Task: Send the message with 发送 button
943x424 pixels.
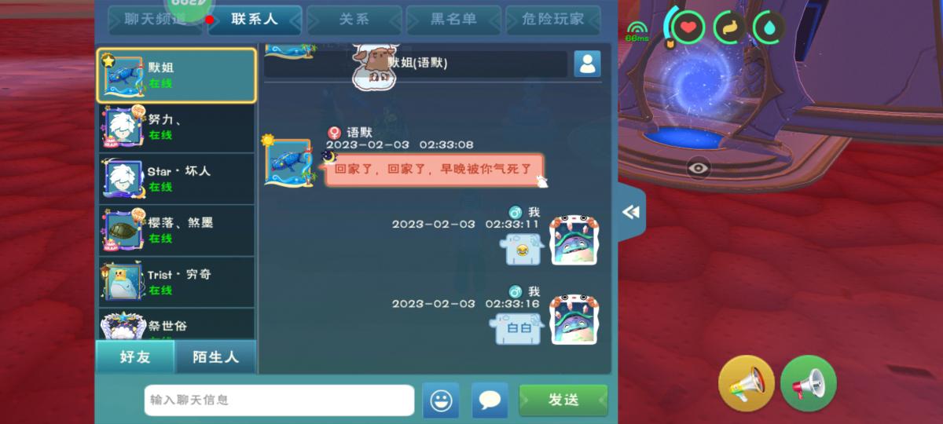Action: click(x=563, y=400)
